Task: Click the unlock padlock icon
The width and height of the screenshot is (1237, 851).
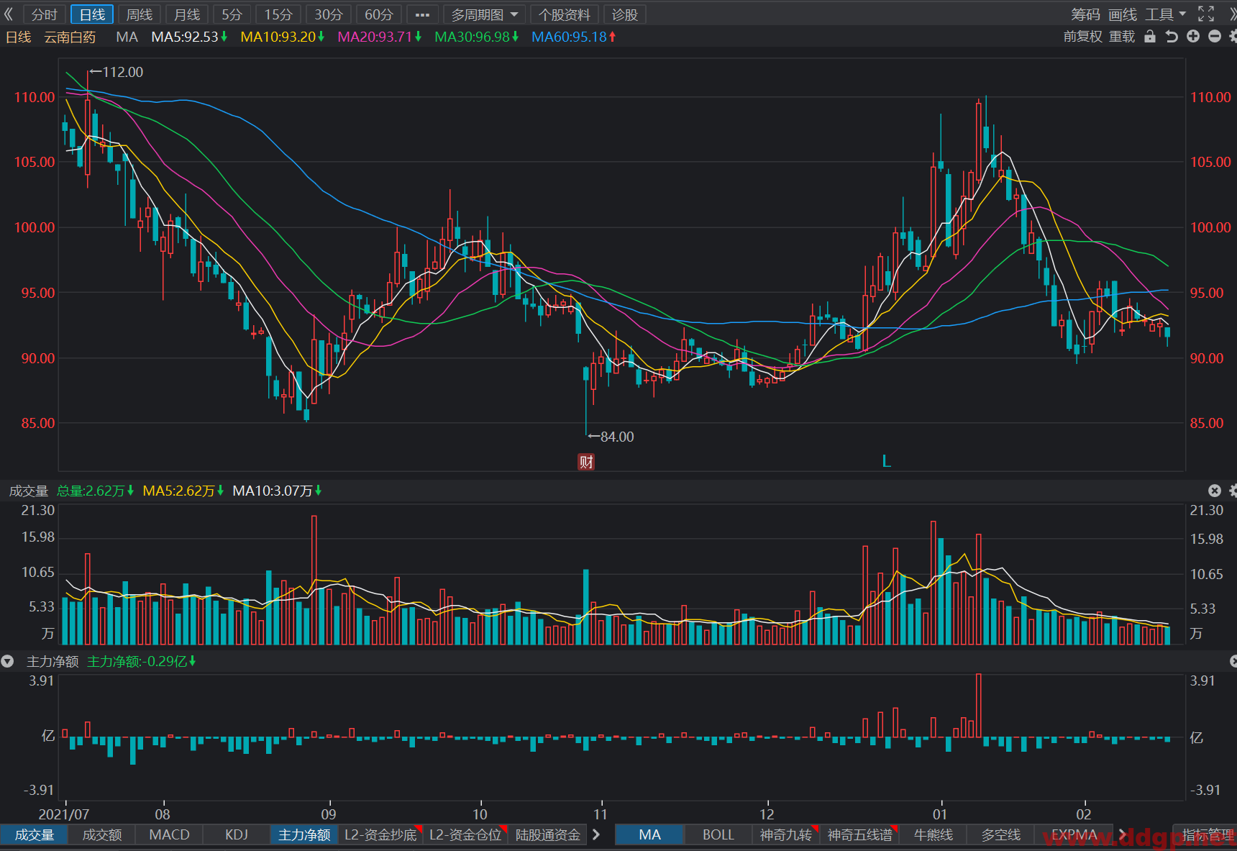Action: click(1150, 37)
